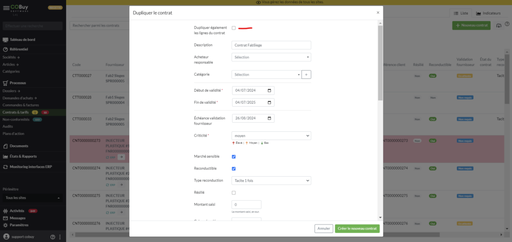The width and height of the screenshot is (512, 242).
Task: Click the Annuler button
Action: tap(323, 229)
